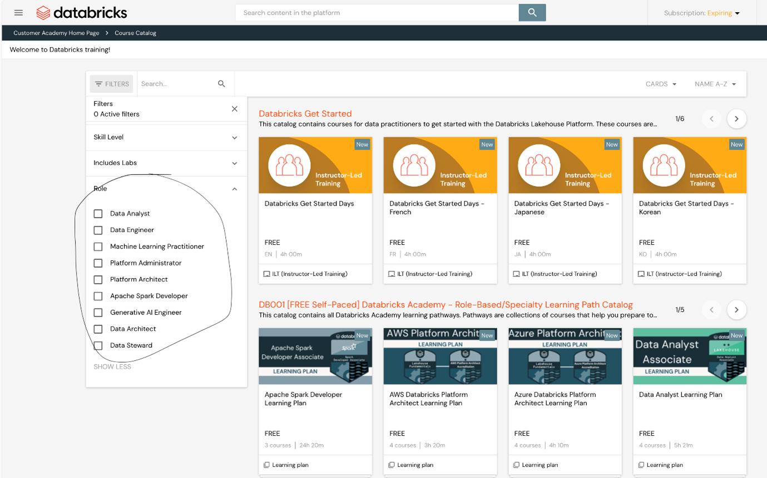The width and height of the screenshot is (767, 478).
Task: Click Learning plan icon under AWS Databricks Platform Architect
Action: point(392,465)
